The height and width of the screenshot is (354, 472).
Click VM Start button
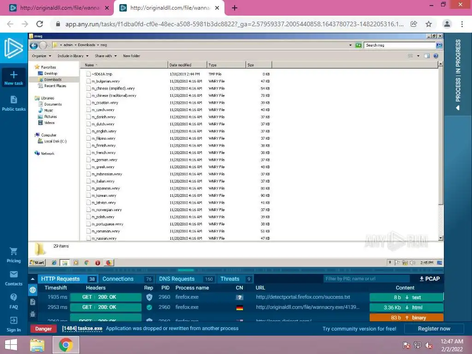click(37, 262)
